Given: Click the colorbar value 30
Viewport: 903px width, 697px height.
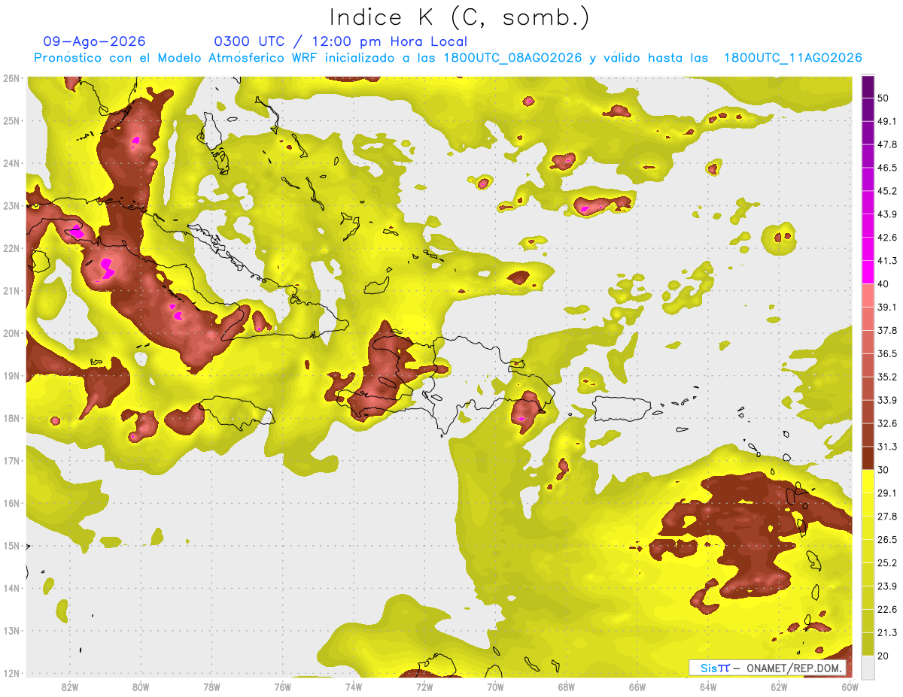Looking at the screenshot, I should 883,470.
